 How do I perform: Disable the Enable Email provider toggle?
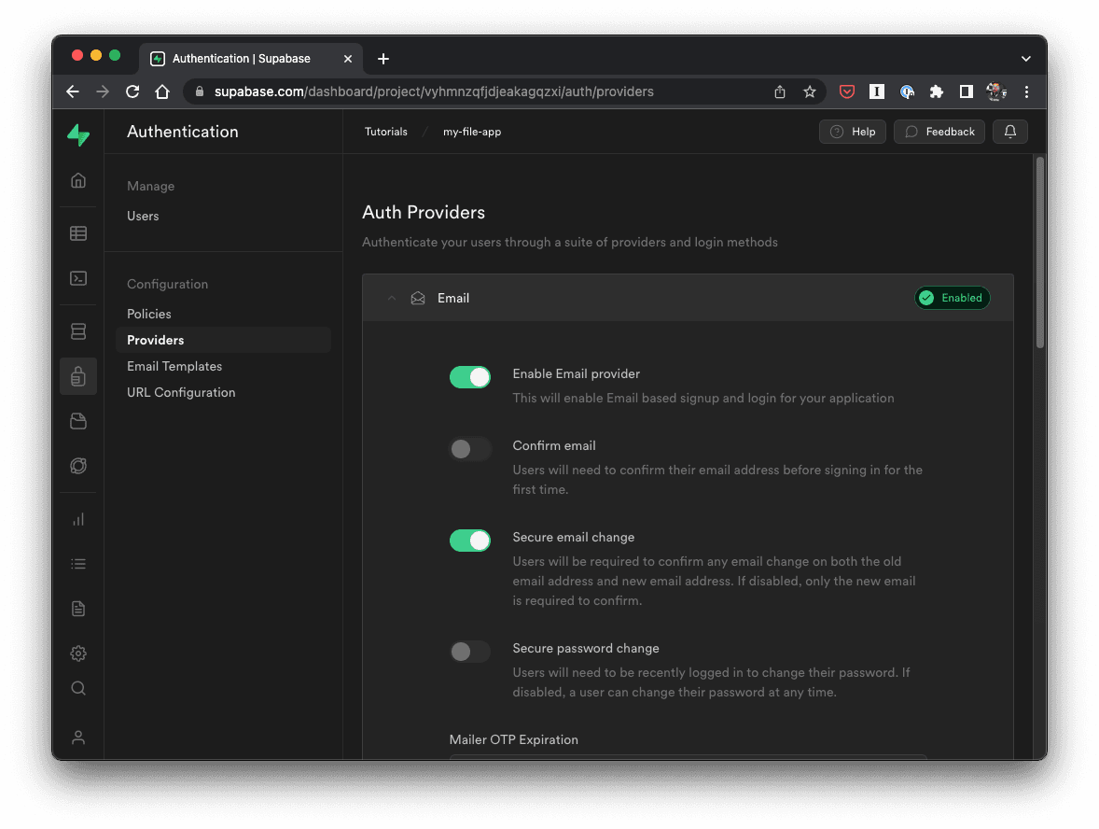[x=470, y=377]
